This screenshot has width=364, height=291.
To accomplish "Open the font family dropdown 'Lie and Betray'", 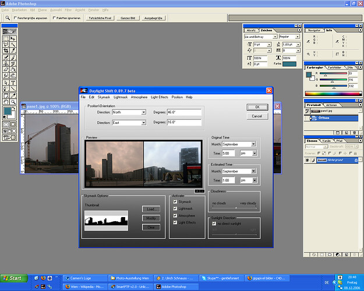I will [x=275, y=37].
